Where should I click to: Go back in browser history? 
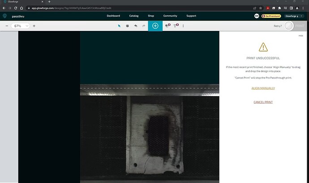tap(4, 8)
